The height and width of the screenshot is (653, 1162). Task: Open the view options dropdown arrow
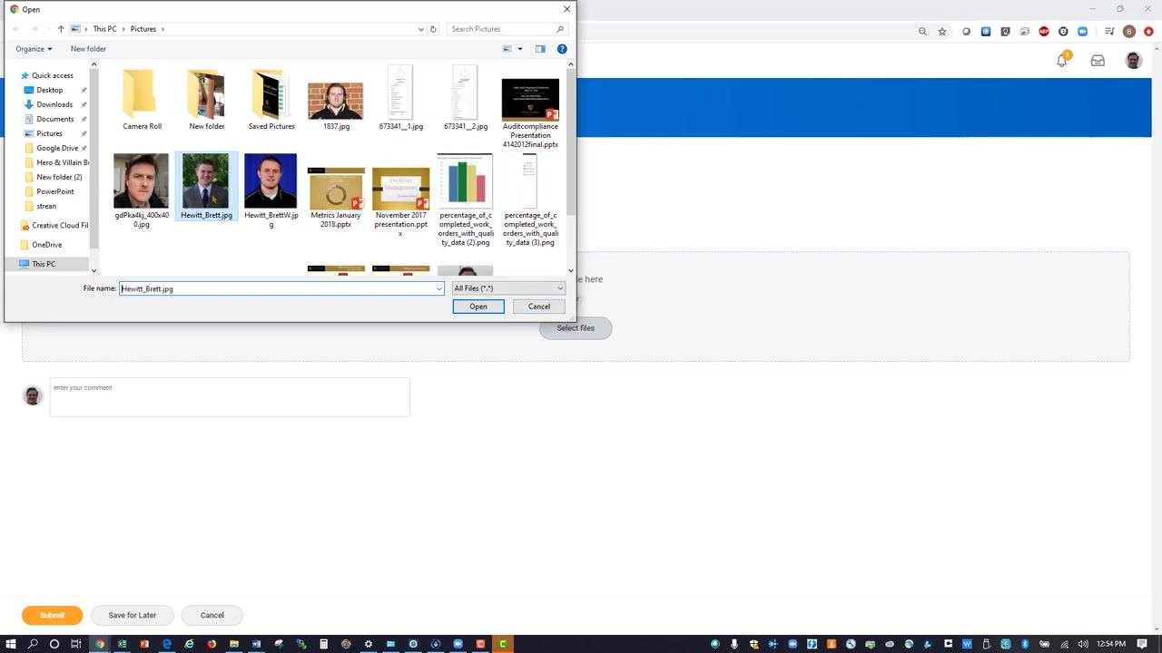coord(520,49)
